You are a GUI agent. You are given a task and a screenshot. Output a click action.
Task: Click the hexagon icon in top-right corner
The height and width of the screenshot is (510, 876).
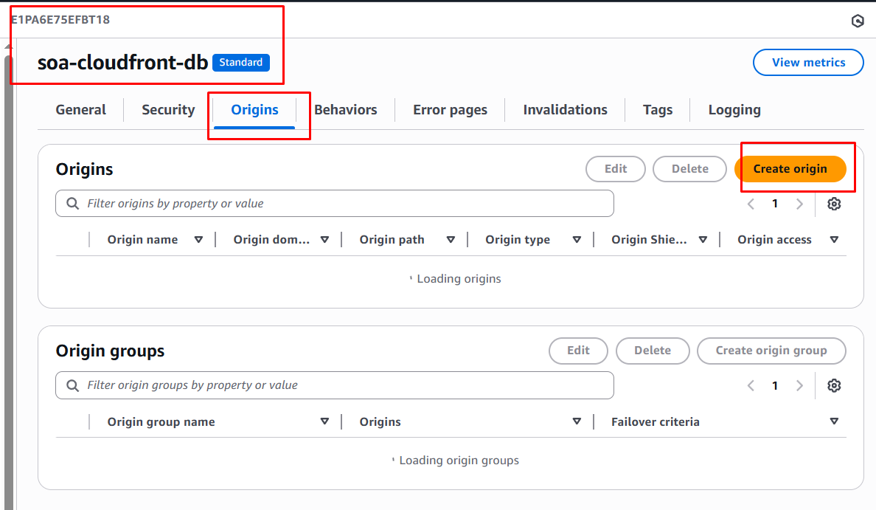click(x=858, y=21)
